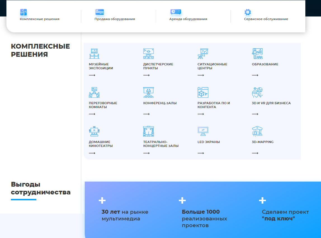Click the Образование teacher icon
Viewport: 321px width, 238px height.
[257, 54]
